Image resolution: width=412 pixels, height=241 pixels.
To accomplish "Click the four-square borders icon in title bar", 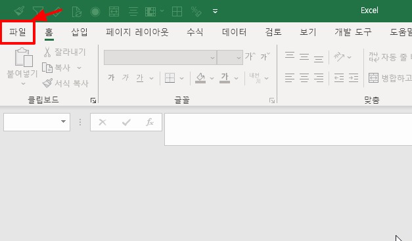I will pyautogui.click(x=177, y=12).
